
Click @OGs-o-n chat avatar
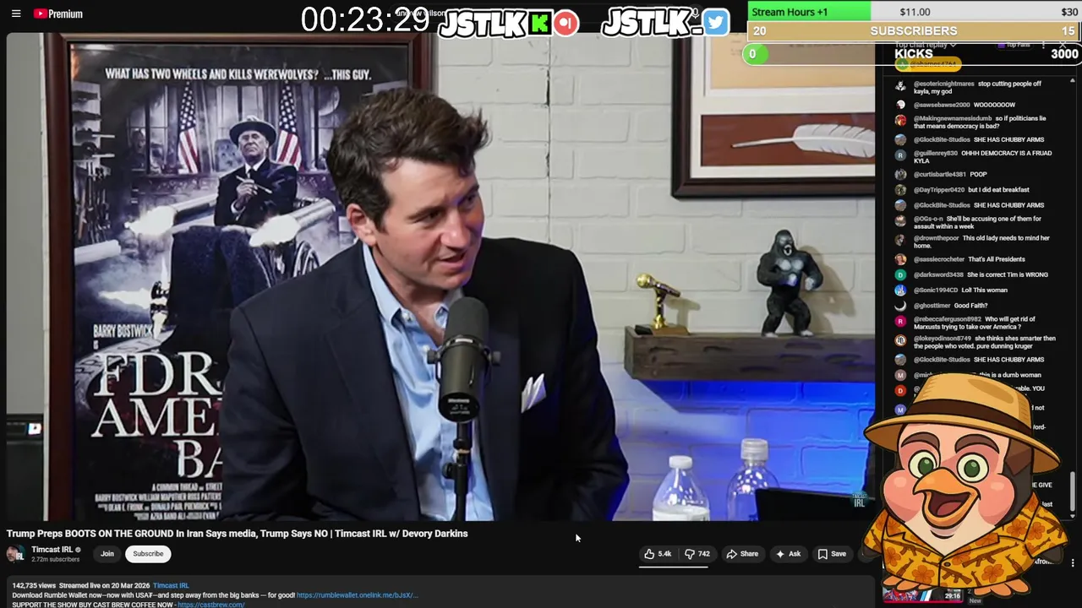[900, 222]
